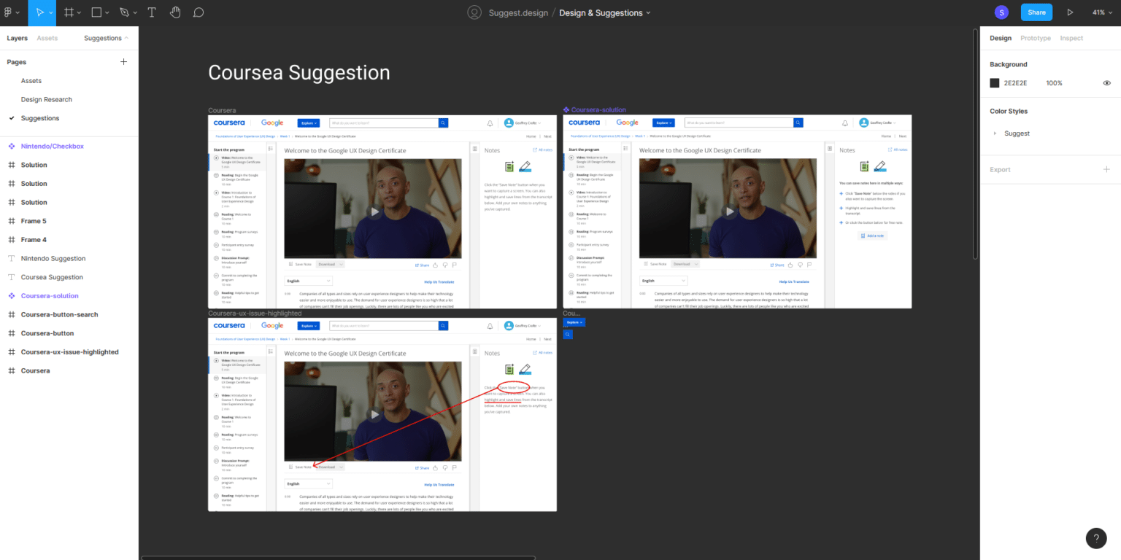Expand the Suggest color style group
The height and width of the screenshot is (560, 1121).
tap(995, 133)
